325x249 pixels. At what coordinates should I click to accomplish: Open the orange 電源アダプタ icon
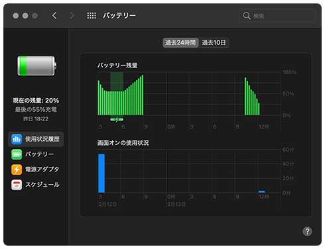click(17, 170)
